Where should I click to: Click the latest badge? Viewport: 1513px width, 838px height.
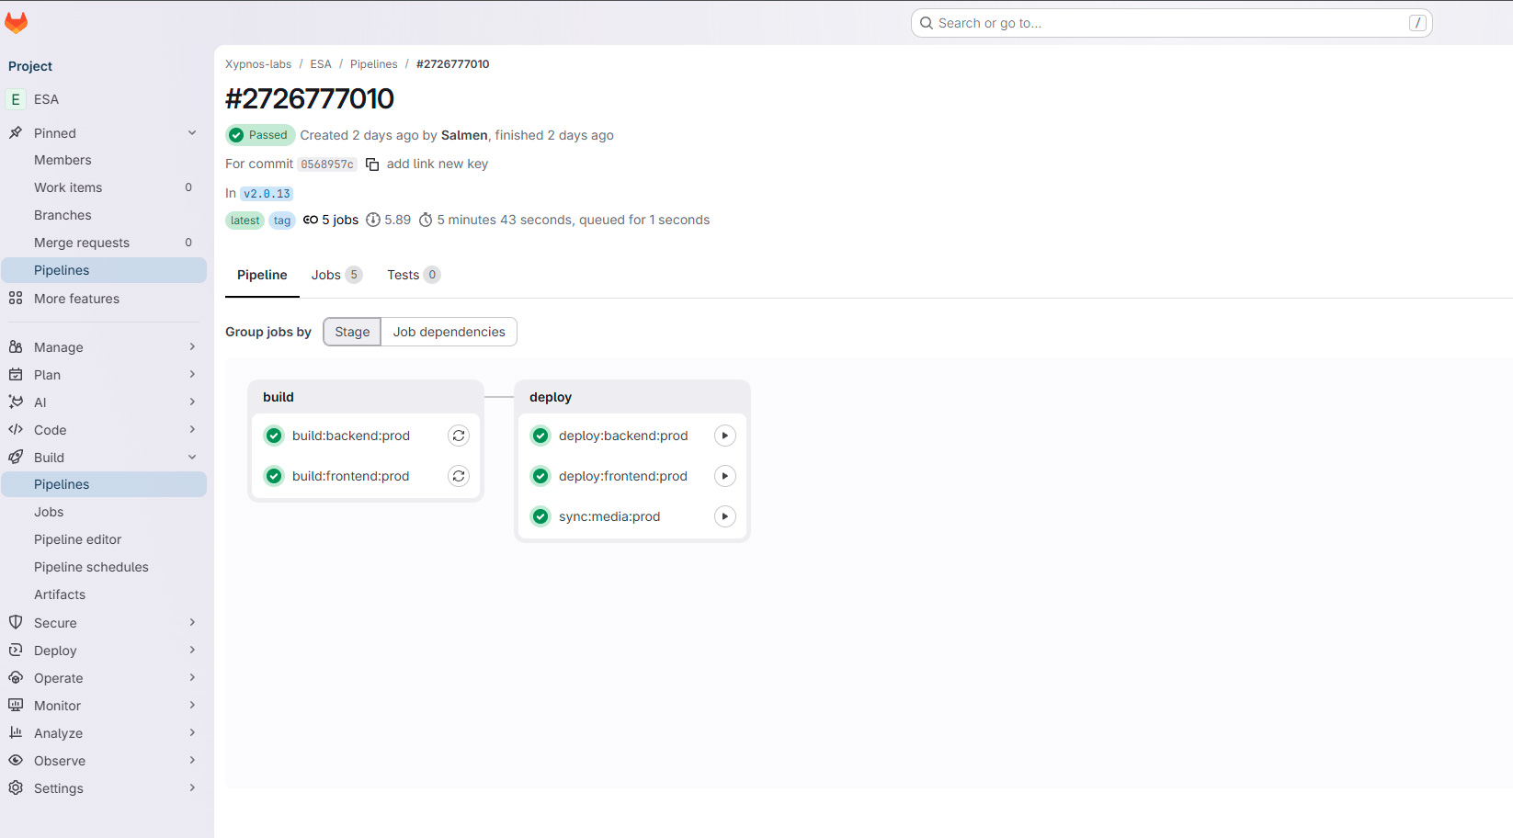point(245,221)
